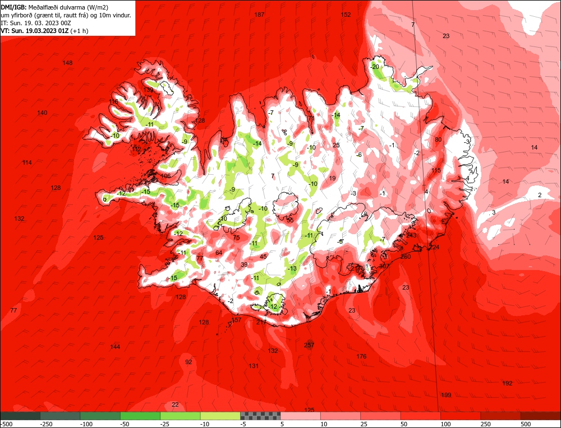561x428 pixels.
Task: Click the value '114' off the west coast
Action: click(27, 162)
